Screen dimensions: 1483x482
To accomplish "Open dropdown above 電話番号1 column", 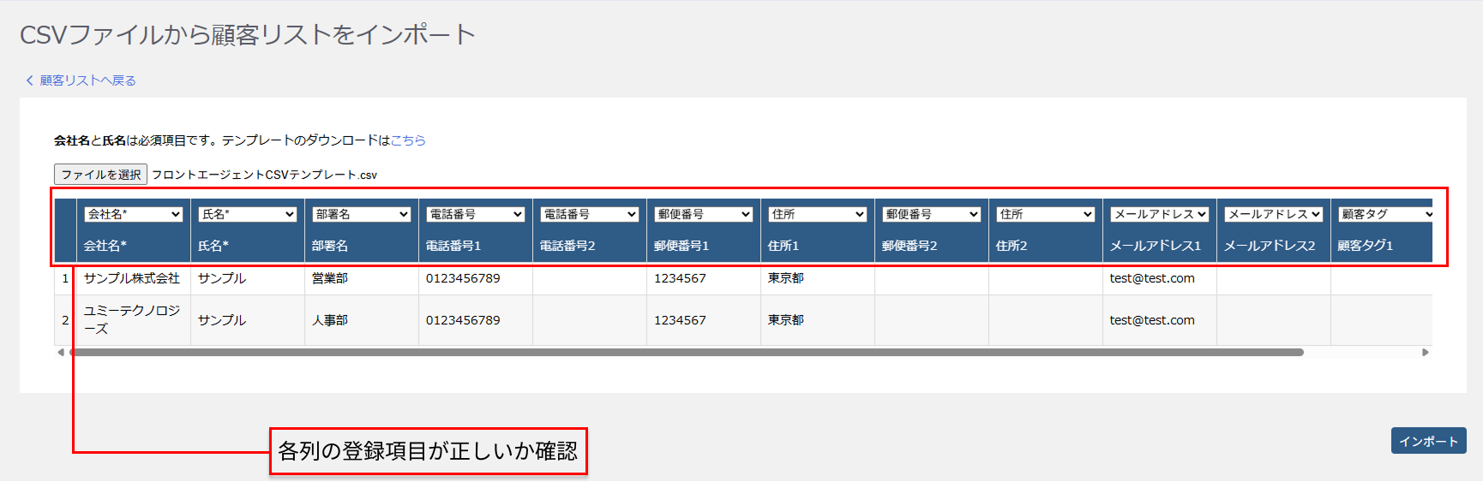I will coord(475,214).
